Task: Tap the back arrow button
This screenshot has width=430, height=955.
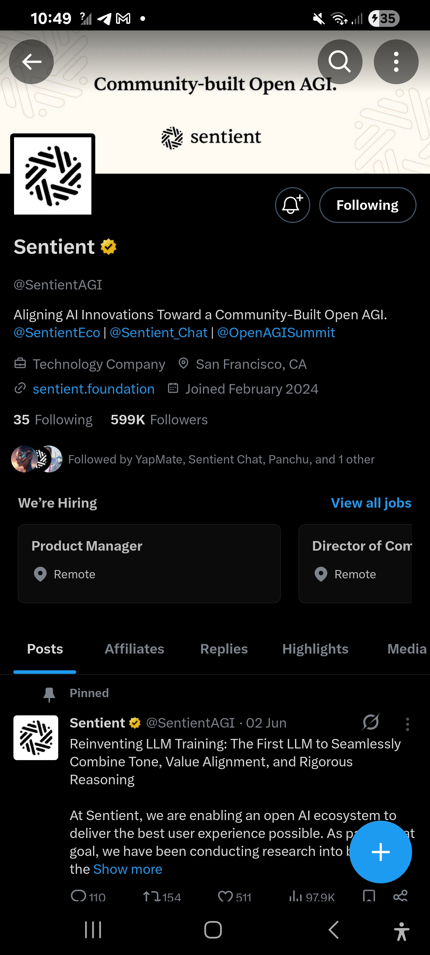Action: click(32, 61)
